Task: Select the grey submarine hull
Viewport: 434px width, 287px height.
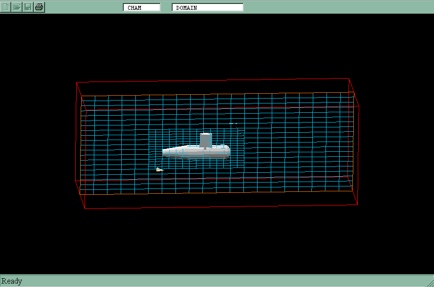Action: [195, 152]
